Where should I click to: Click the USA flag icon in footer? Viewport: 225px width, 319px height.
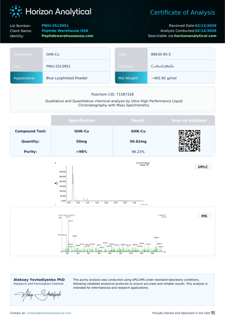click(213, 313)
